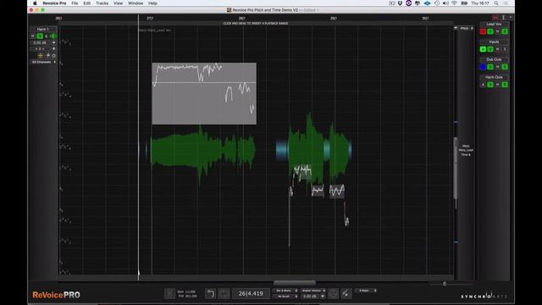Select the first green waveform region
The width and height of the screenshot is (542, 305).
point(203,151)
